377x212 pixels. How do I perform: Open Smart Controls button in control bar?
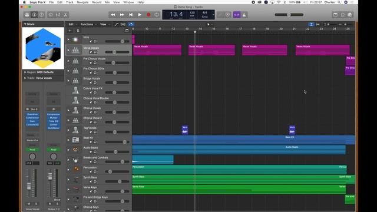51,15
